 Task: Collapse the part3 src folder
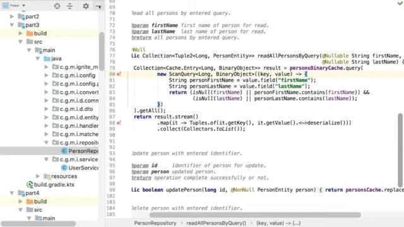point(20,42)
